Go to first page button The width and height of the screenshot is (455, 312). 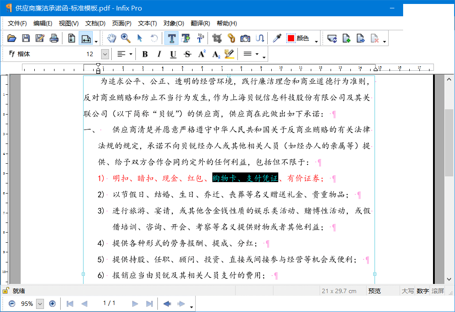[x=70, y=304]
